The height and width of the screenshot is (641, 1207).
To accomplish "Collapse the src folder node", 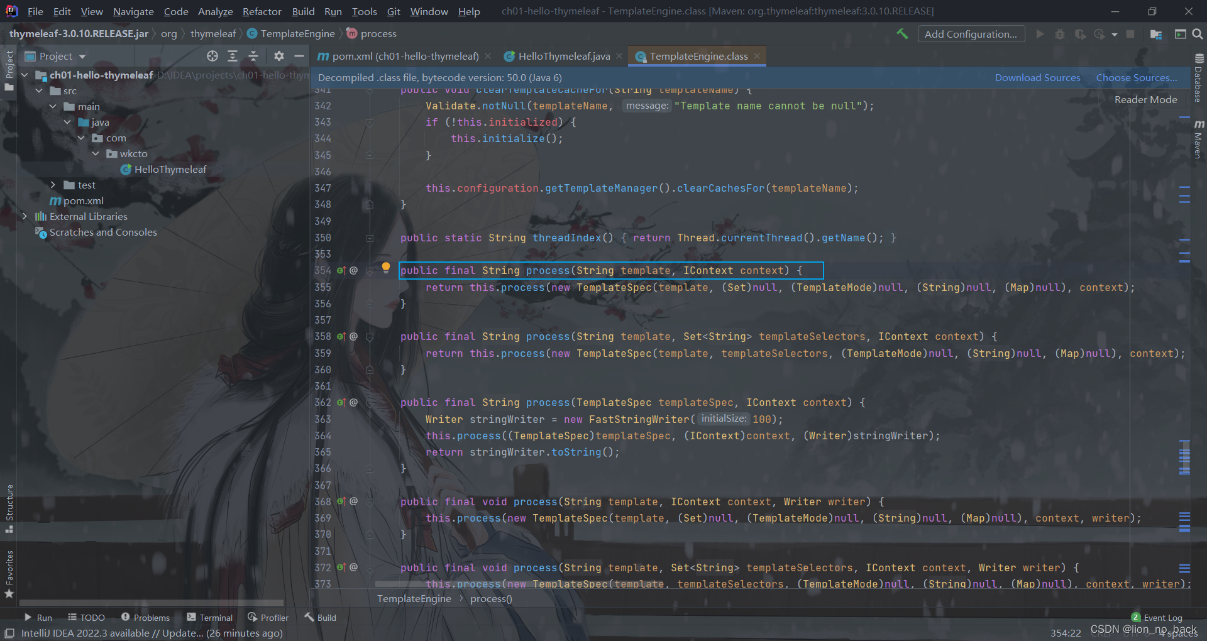I will [x=39, y=90].
